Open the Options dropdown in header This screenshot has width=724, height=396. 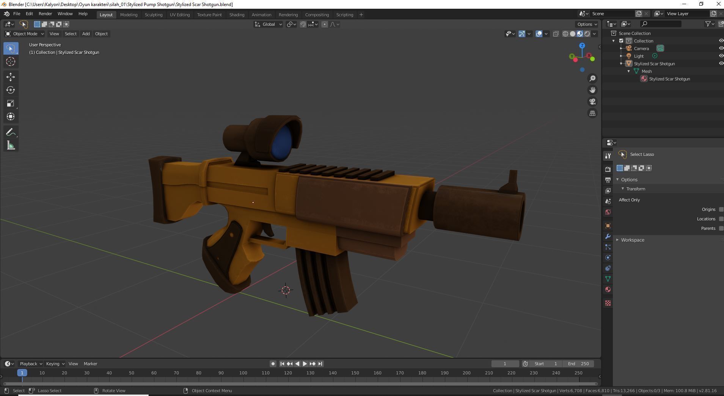[x=587, y=24]
